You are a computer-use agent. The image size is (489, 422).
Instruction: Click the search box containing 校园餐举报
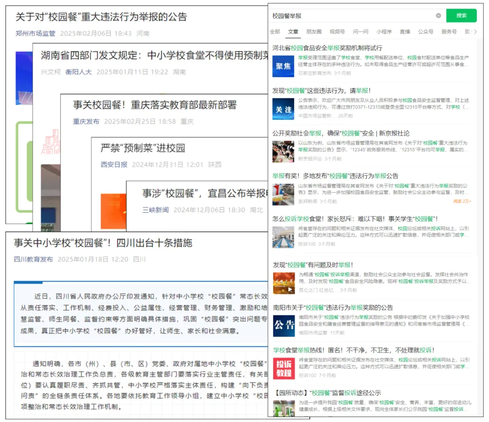(356, 15)
